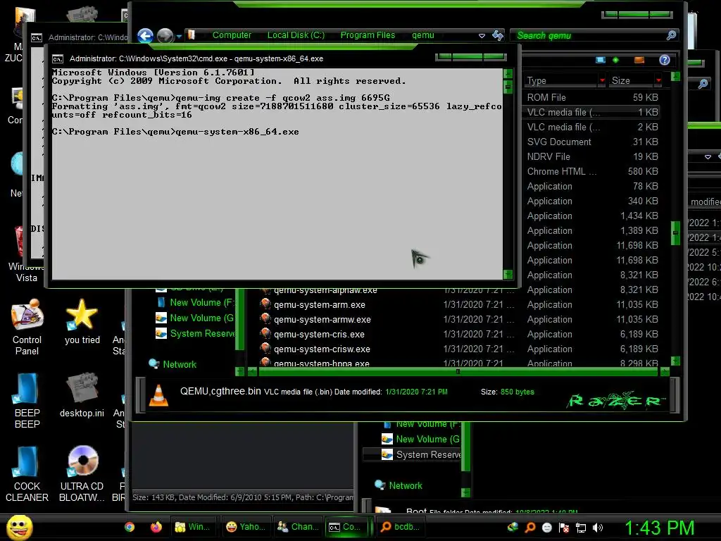Click the file list horizontal green scrollbar
This screenshot has height=541, width=721.
(x=458, y=371)
